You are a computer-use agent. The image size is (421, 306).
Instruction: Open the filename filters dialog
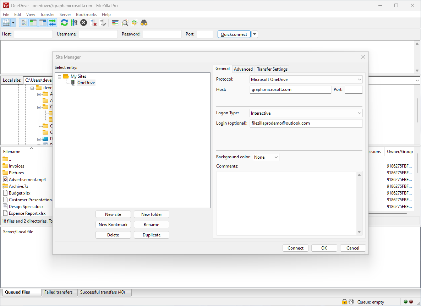point(115,22)
